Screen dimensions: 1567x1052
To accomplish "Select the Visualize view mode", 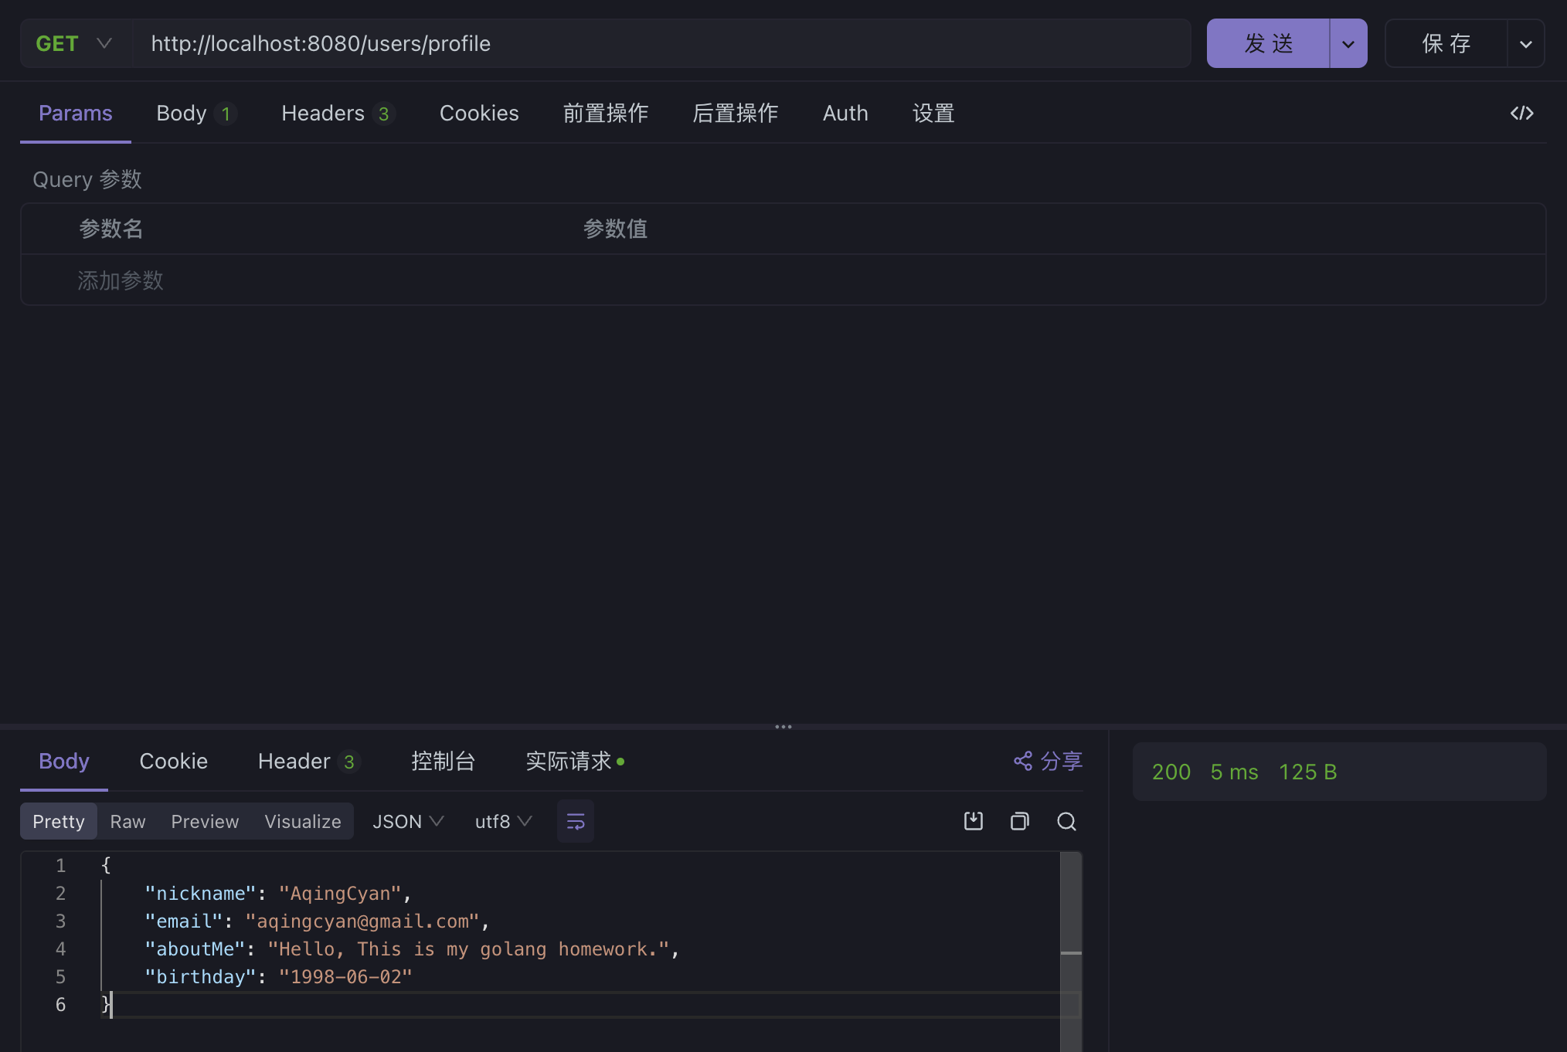I will tap(303, 821).
